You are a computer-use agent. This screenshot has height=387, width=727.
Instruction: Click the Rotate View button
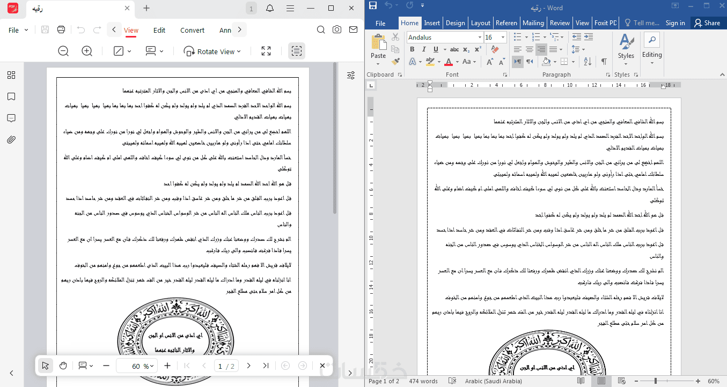click(212, 51)
